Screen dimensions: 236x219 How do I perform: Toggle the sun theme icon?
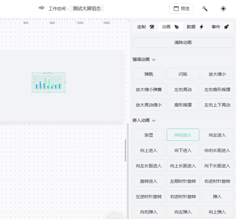[223, 9]
